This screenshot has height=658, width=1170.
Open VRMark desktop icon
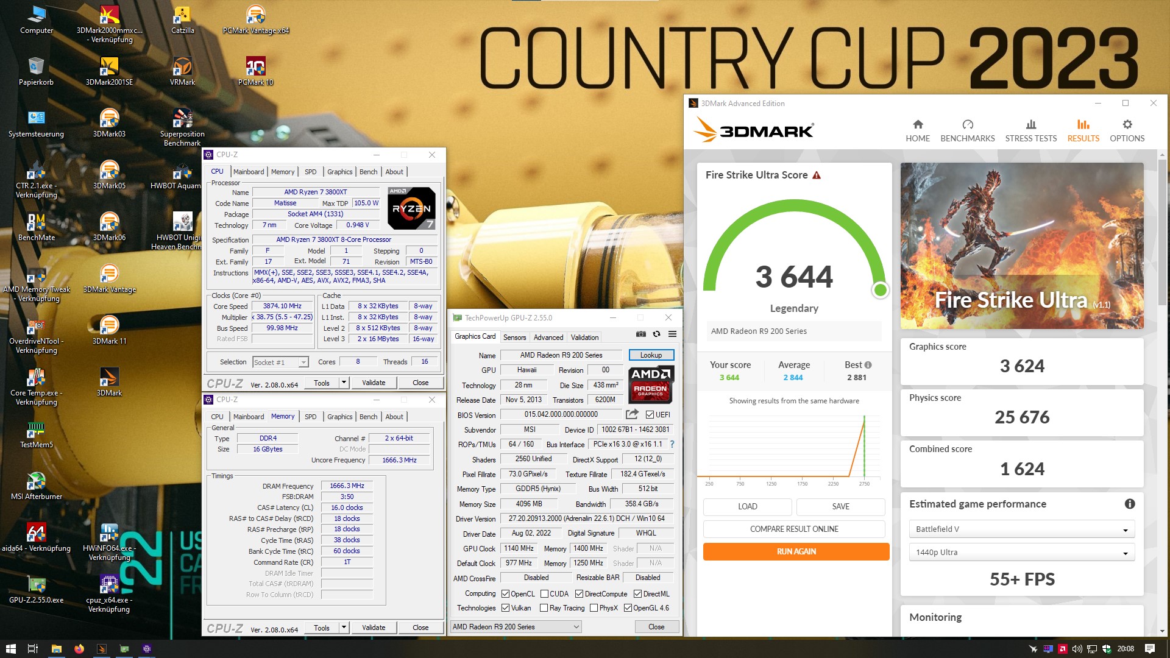[x=182, y=71]
